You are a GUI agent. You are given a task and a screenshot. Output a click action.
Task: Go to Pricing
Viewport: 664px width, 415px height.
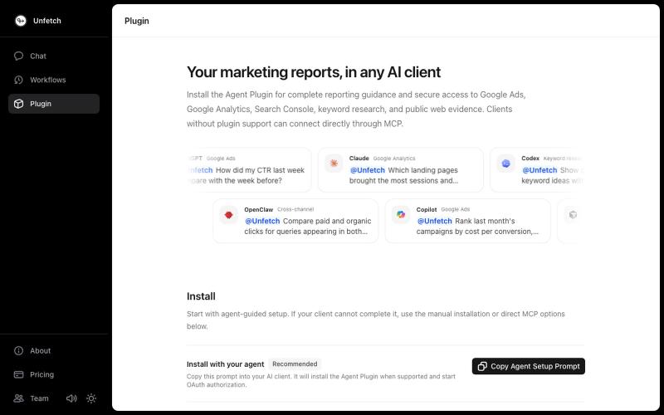[x=54, y=374]
